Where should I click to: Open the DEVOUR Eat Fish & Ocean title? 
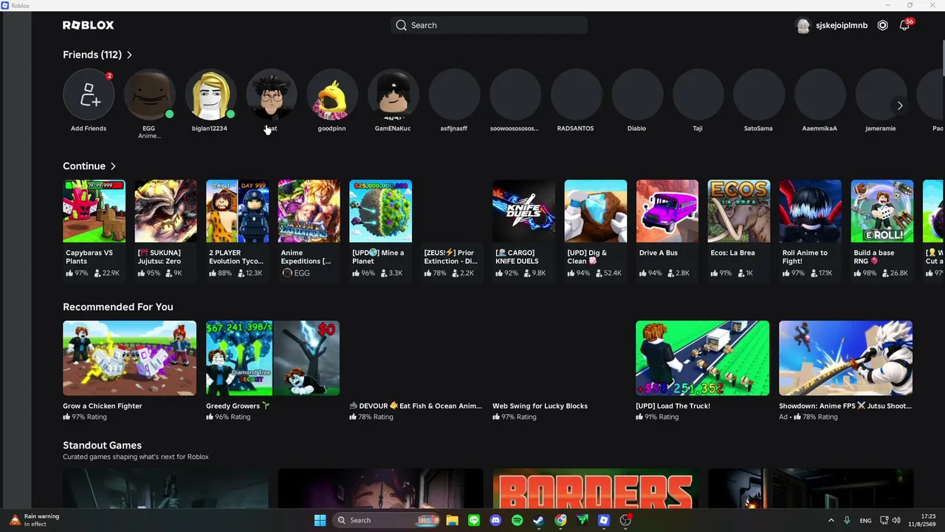pos(416,406)
